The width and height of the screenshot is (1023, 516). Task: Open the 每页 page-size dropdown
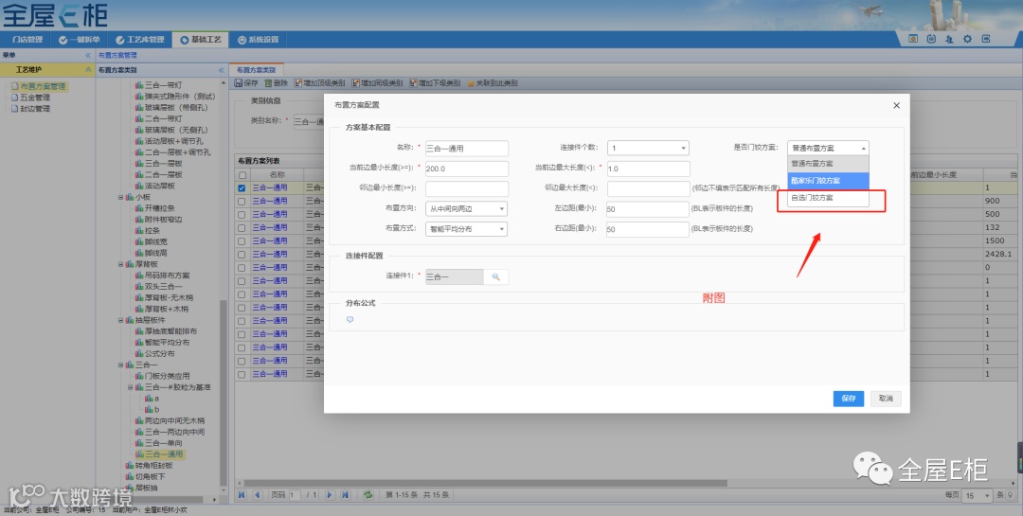tap(978, 496)
